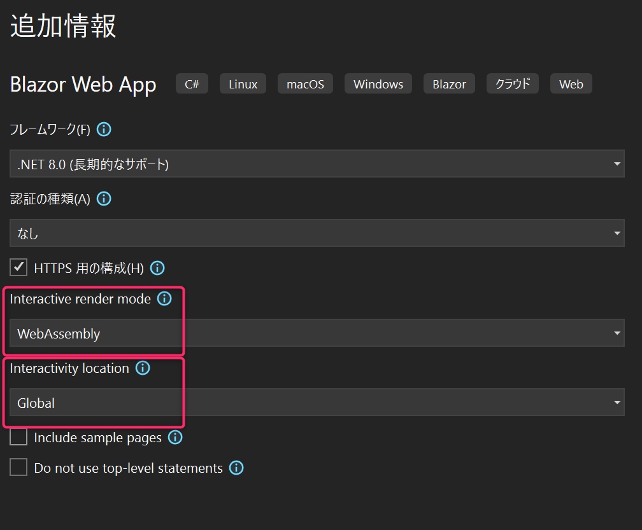Uncheck the HTTPS 用の構成(H) checkbox
642x530 pixels.
18,267
